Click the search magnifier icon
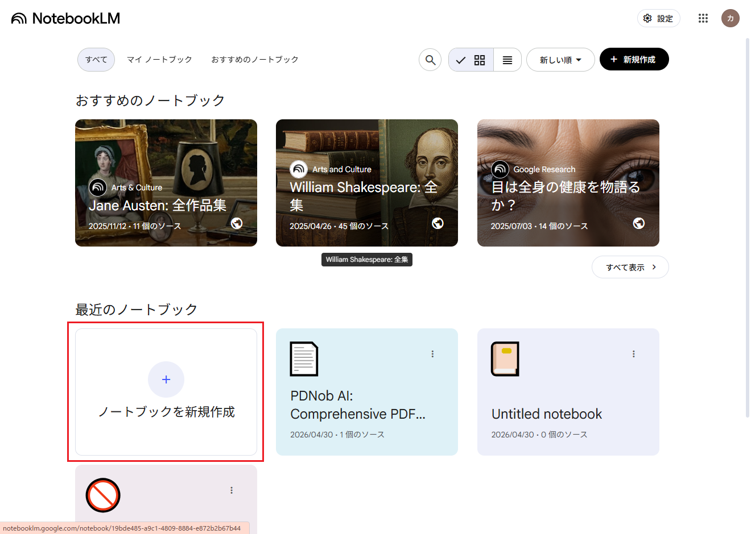This screenshot has width=751, height=534. pyautogui.click(x=430, y=60)
